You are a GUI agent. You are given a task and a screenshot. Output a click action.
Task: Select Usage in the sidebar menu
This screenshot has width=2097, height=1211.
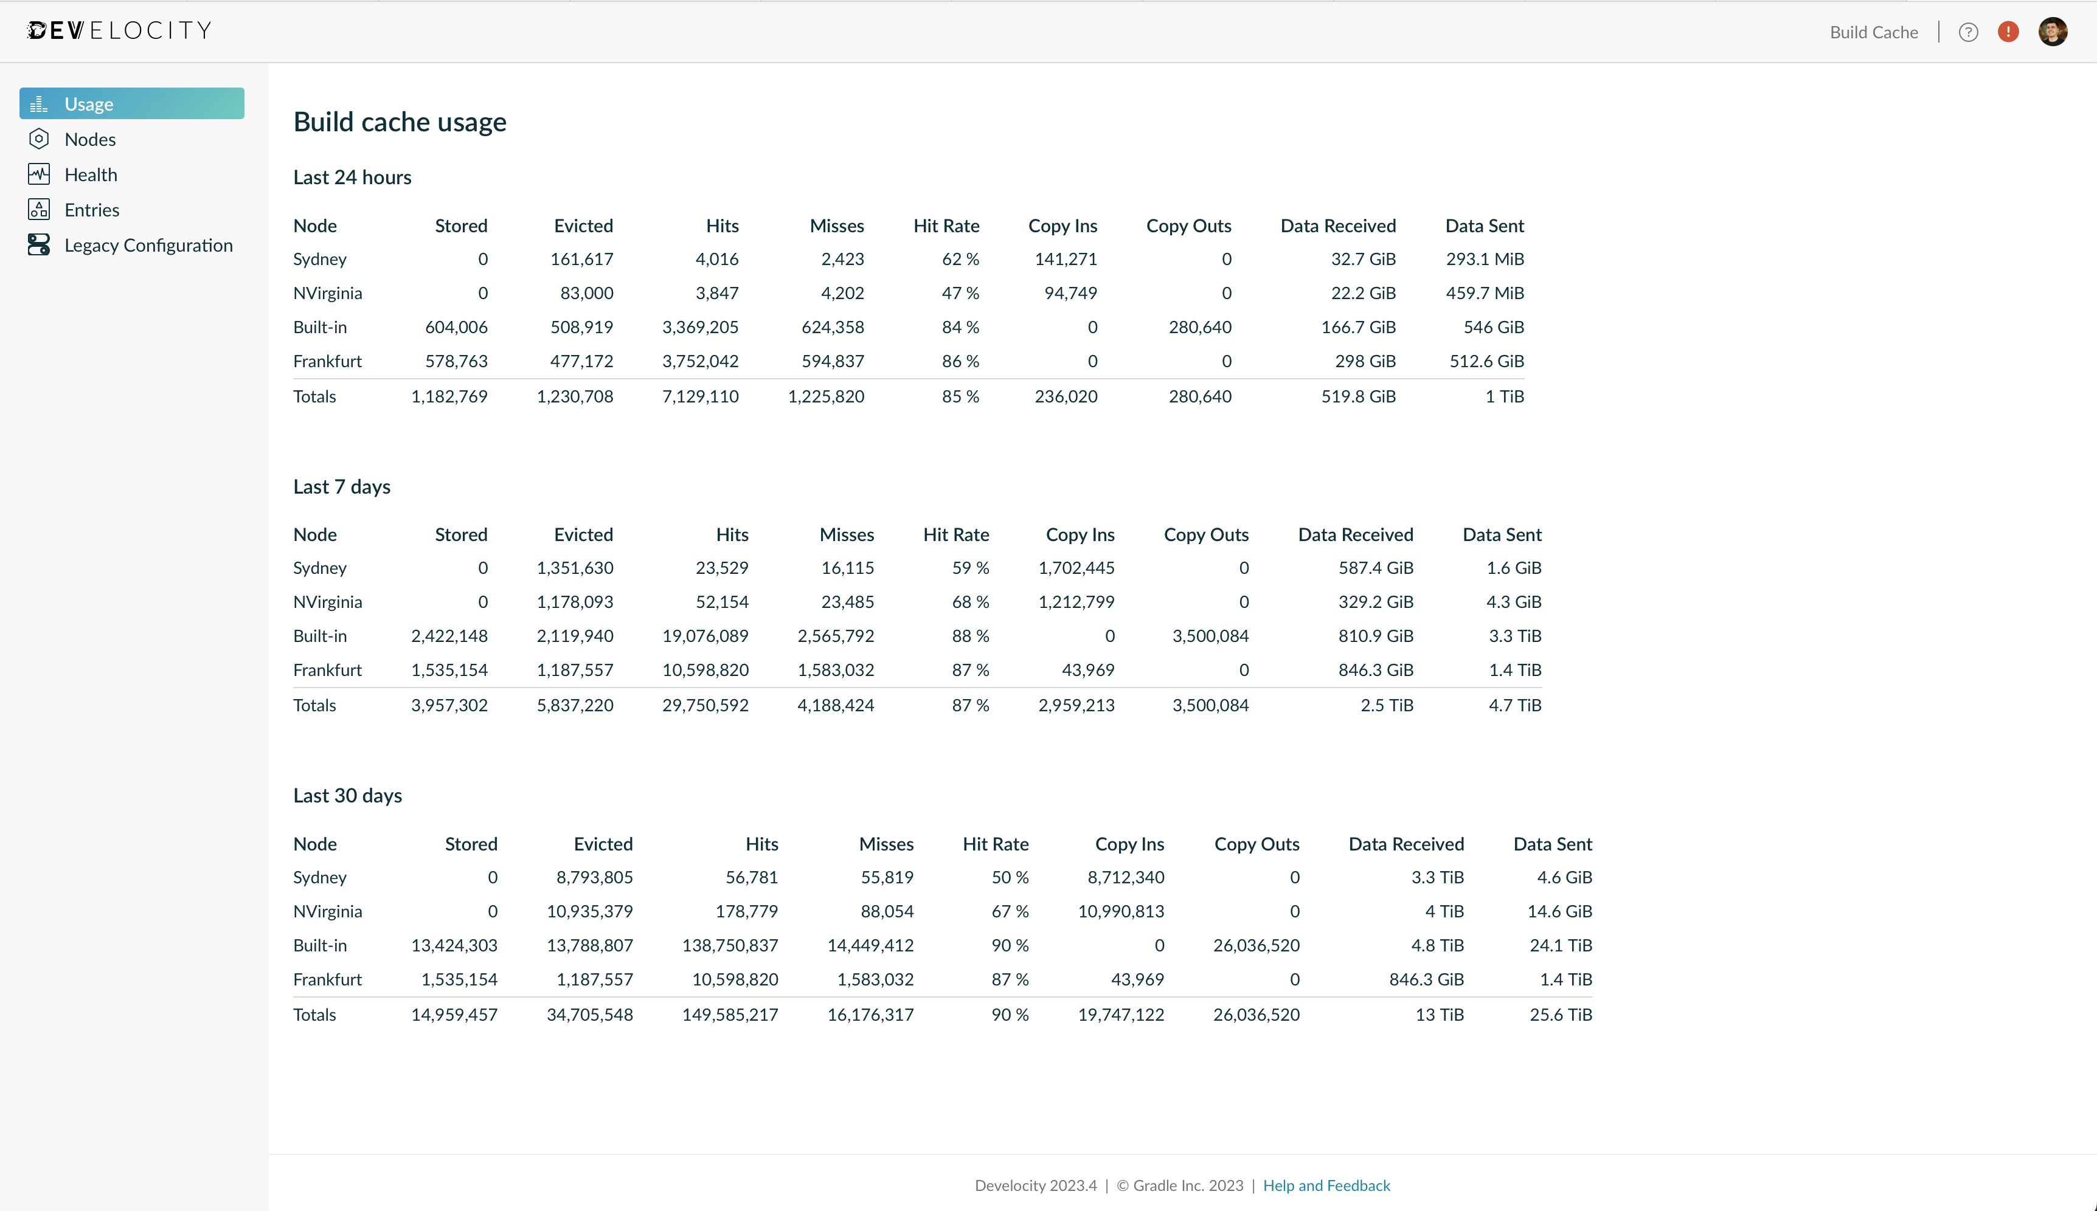click(89, 103)
